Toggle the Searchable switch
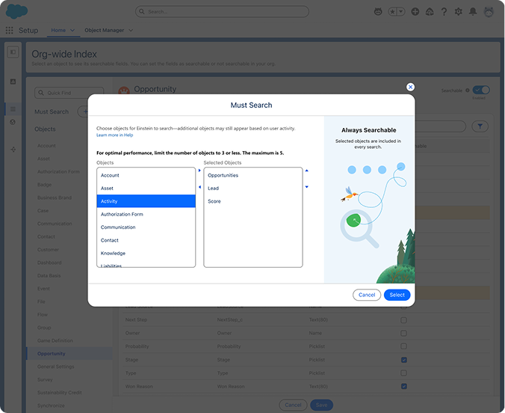The height and width of the screenshot is (413, 505). click(481, 90)
